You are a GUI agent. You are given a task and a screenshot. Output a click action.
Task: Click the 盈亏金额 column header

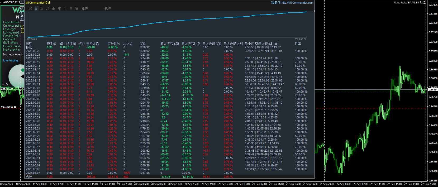point(93,44)
